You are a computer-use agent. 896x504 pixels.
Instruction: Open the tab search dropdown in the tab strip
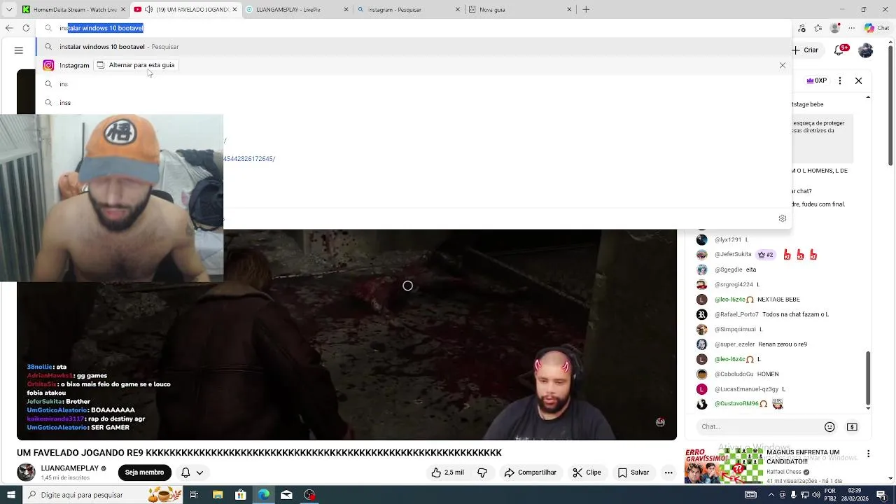click(8, 10)
